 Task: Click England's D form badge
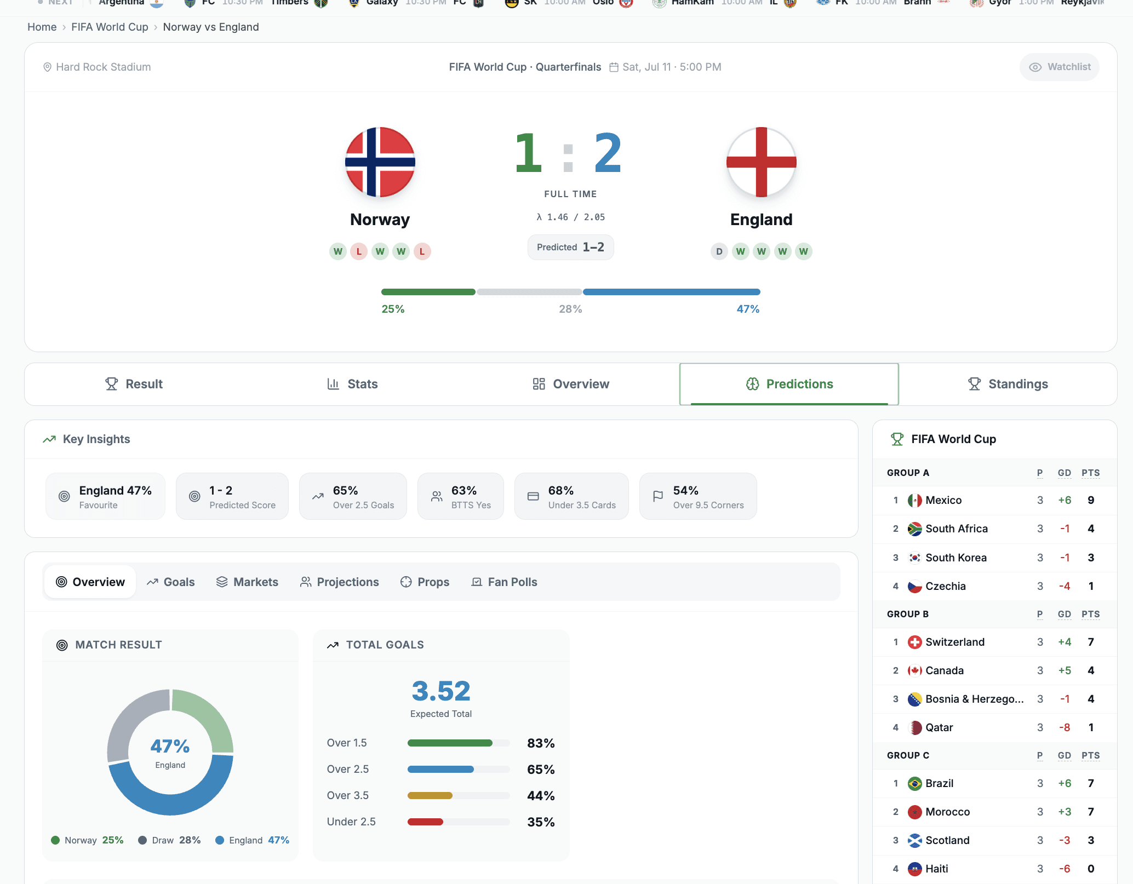click(719, 251)
